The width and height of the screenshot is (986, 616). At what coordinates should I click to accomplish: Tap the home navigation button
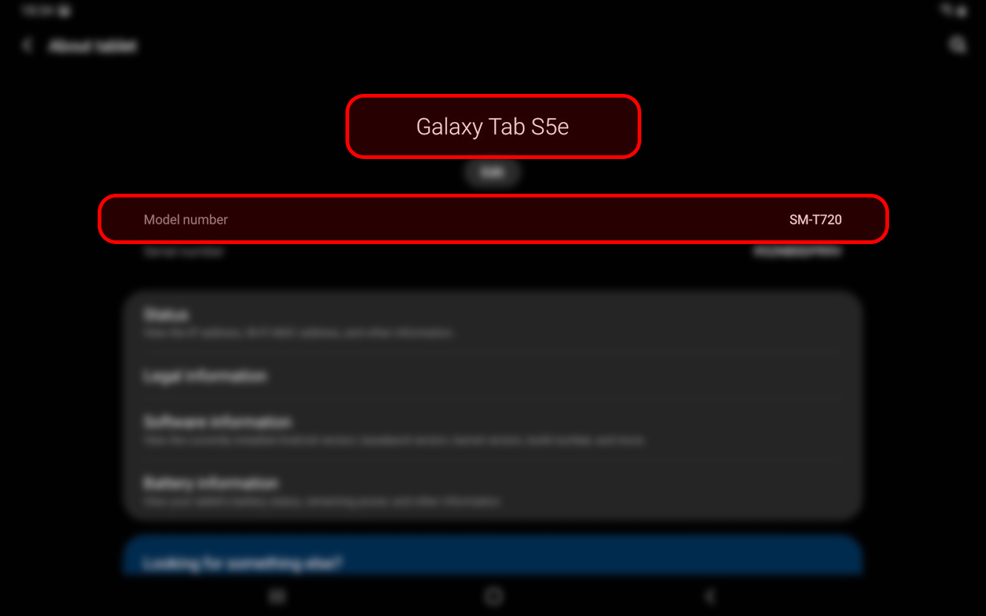pos(493,596)
